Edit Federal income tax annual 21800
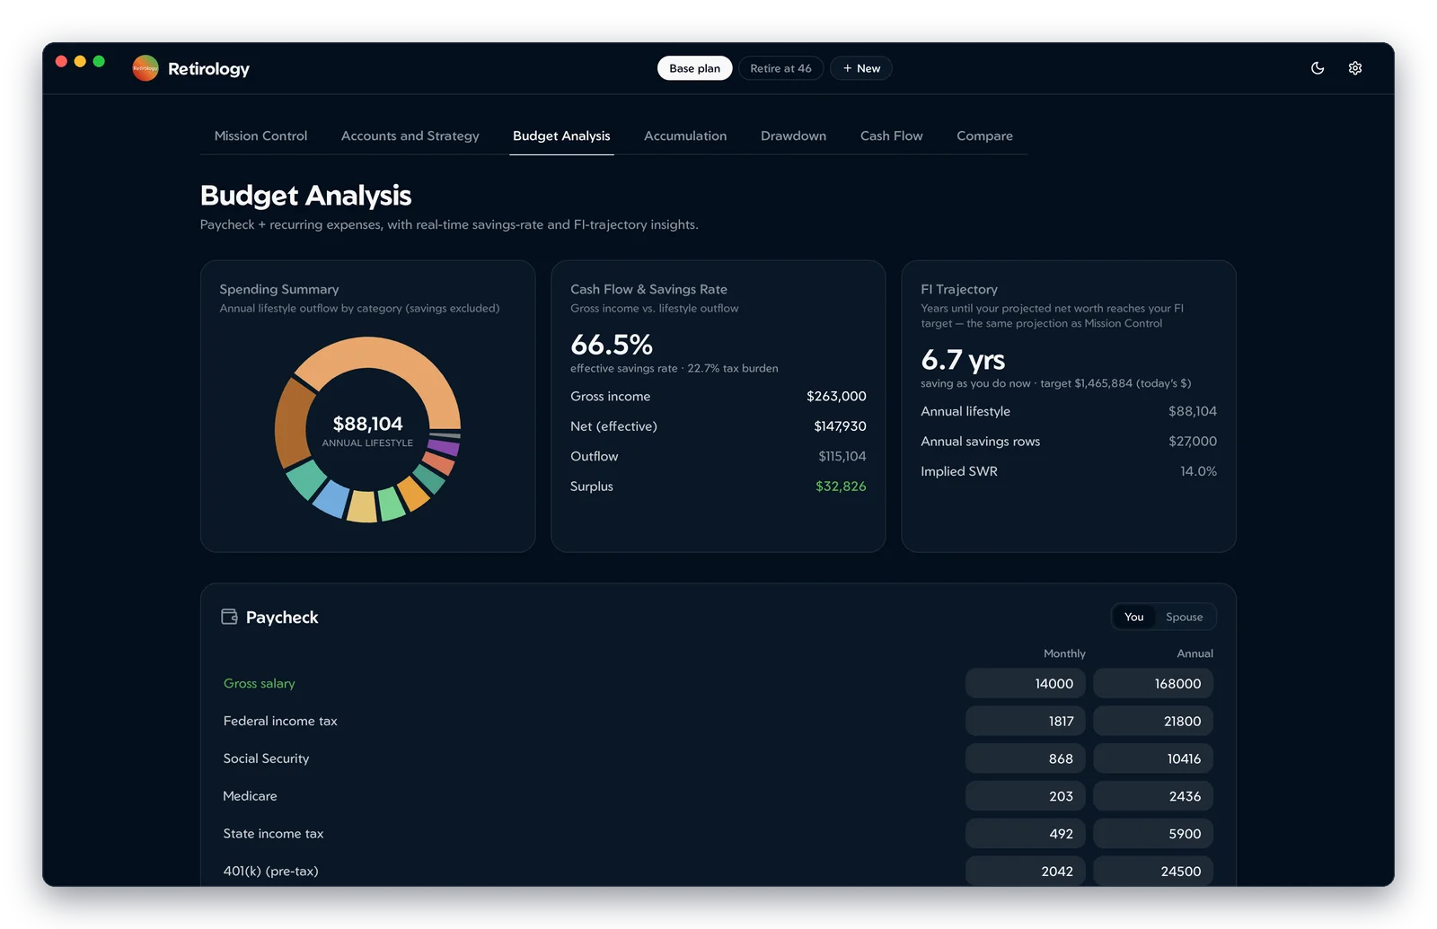 coord(1153,721)
